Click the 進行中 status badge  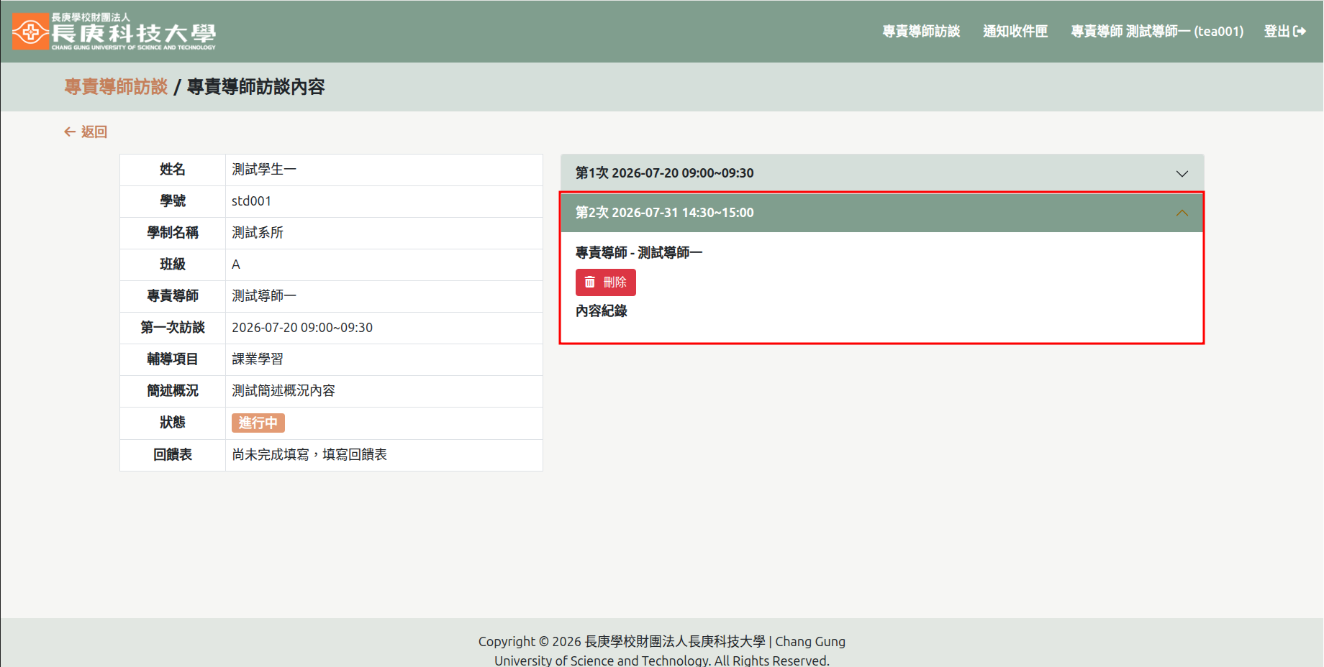point(258,423)
